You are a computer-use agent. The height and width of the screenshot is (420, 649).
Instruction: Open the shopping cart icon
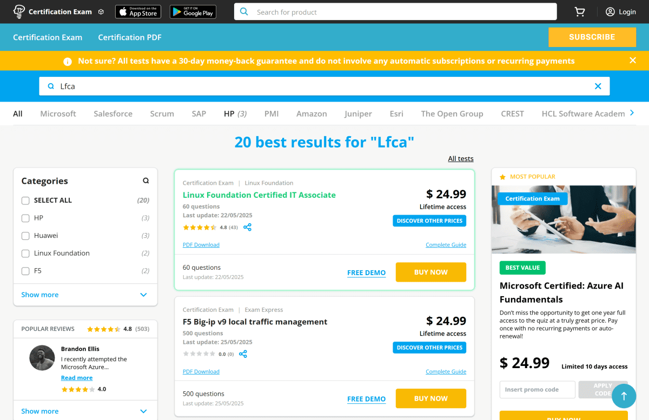(580, 12)
